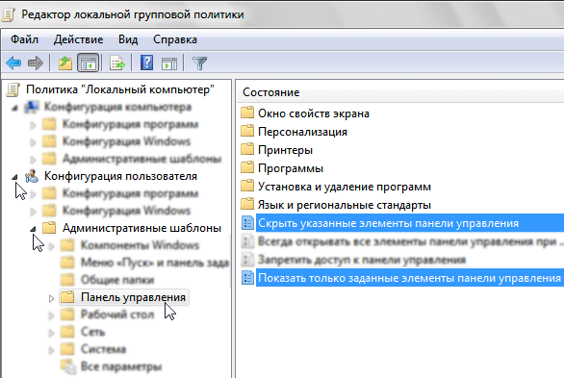Select Язык и региональные стандарты row

tap(345, 205)
